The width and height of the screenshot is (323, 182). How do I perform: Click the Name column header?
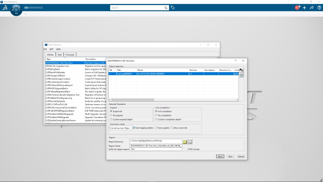click(163, 70)
